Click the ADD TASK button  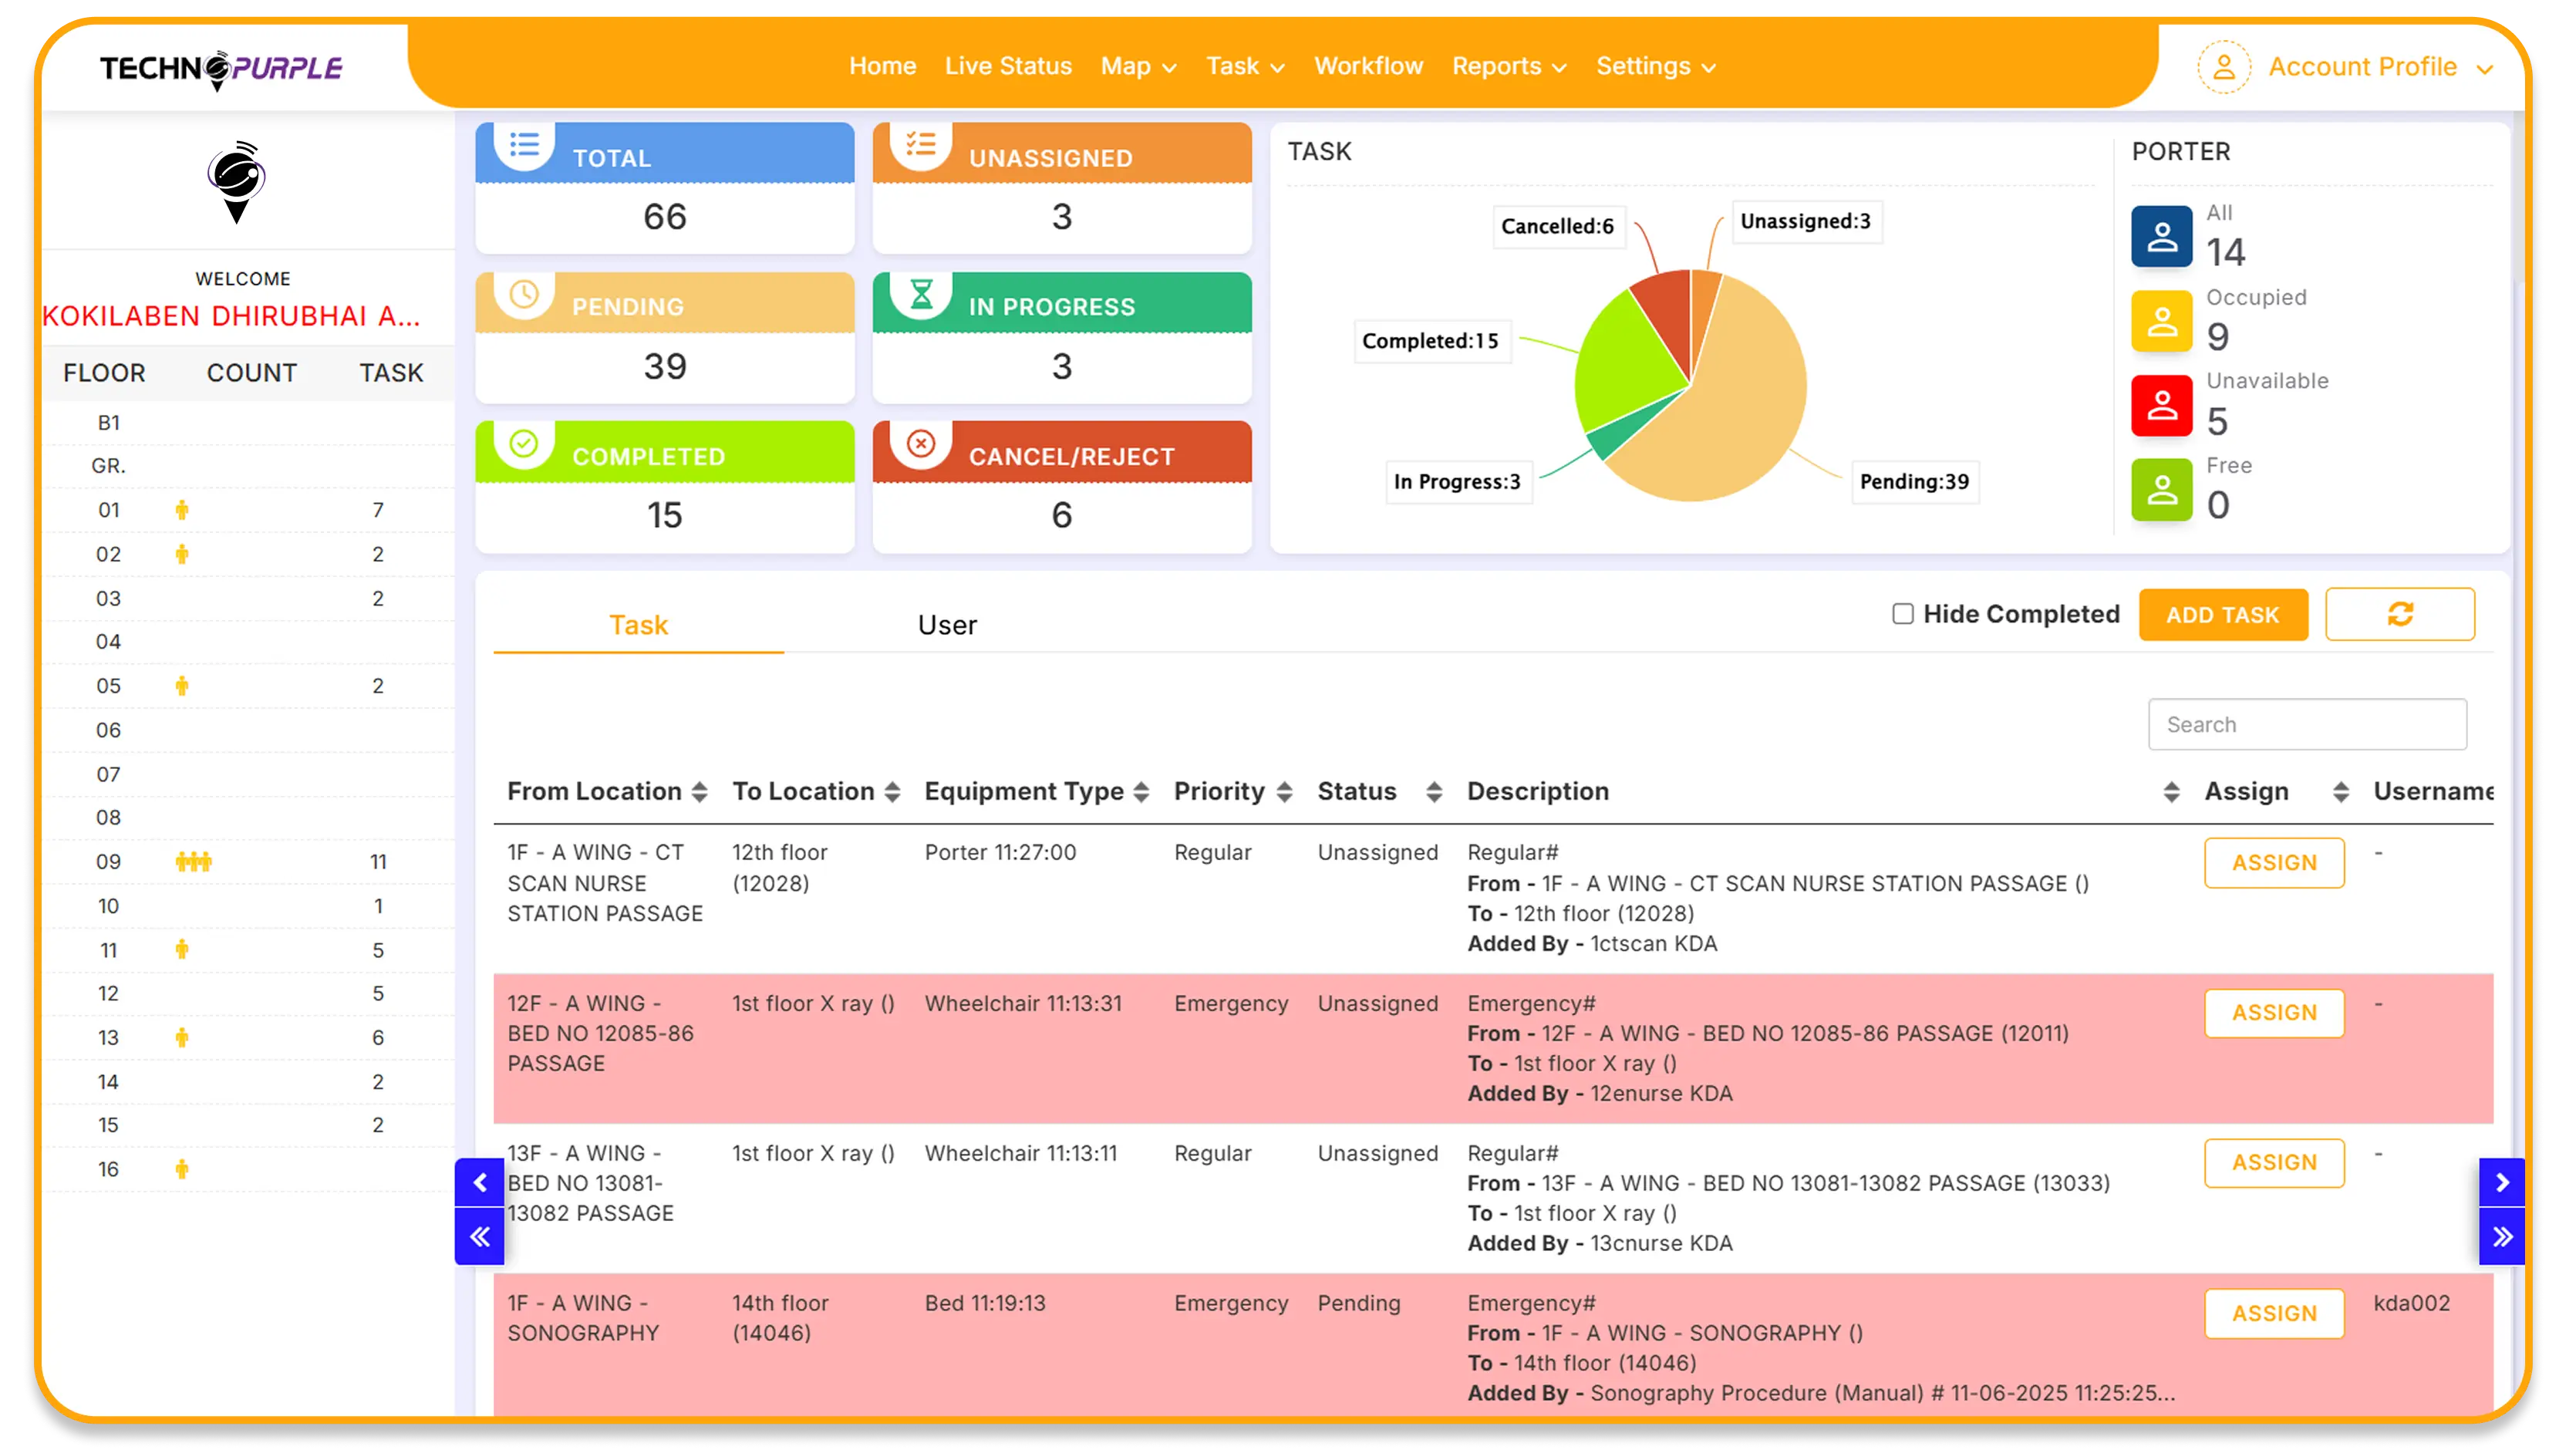pyautogui.click(x=2223, y=614)
